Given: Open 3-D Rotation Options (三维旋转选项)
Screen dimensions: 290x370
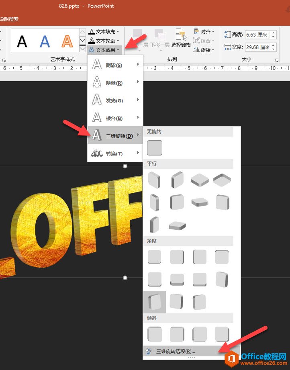Looking at the screenshot, I should pyautogui.click(x=192, y=351).
